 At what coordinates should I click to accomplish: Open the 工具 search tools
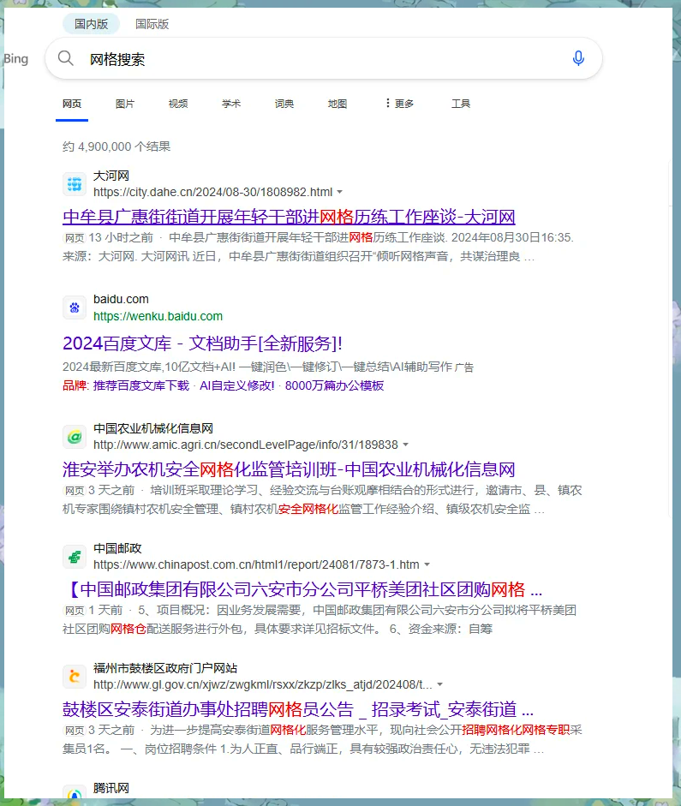point(461,104)
